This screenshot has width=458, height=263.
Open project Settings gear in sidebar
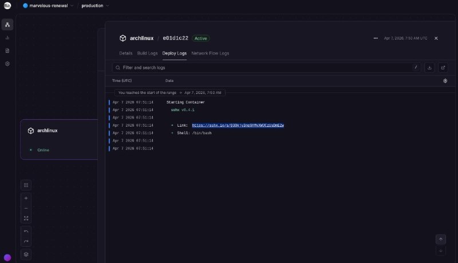[7, 64]
